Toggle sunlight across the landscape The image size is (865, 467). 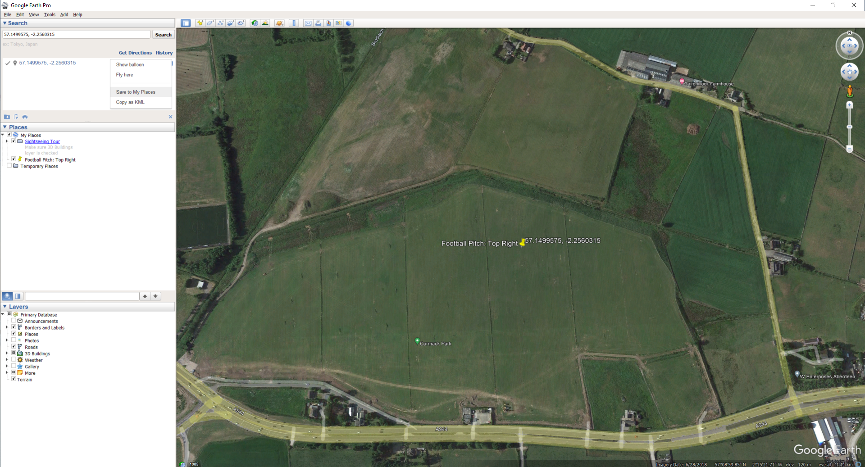tap(265, 23)
